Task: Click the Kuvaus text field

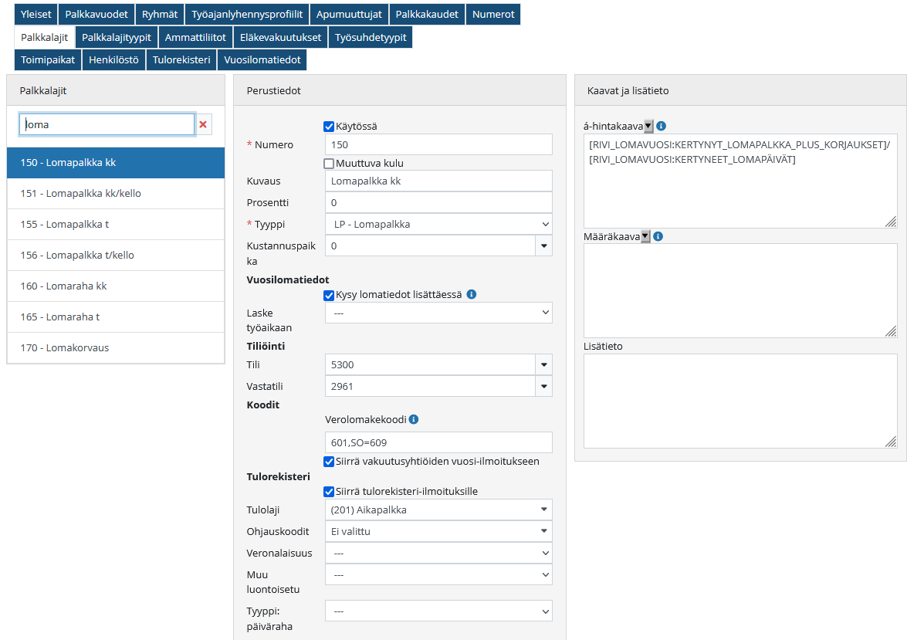Action: [x=438, y=181]
